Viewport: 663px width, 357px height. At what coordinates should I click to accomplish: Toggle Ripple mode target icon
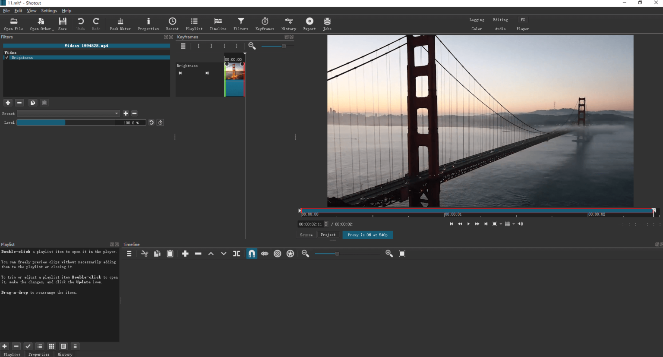(x=278, y=254)
